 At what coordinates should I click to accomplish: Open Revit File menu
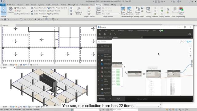(3, 5)
